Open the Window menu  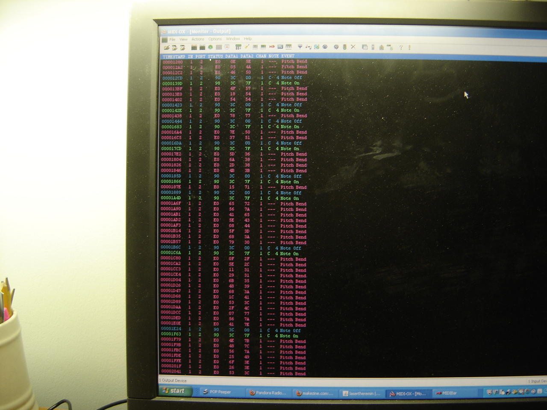pyautogui.click(x=233, y=39)
